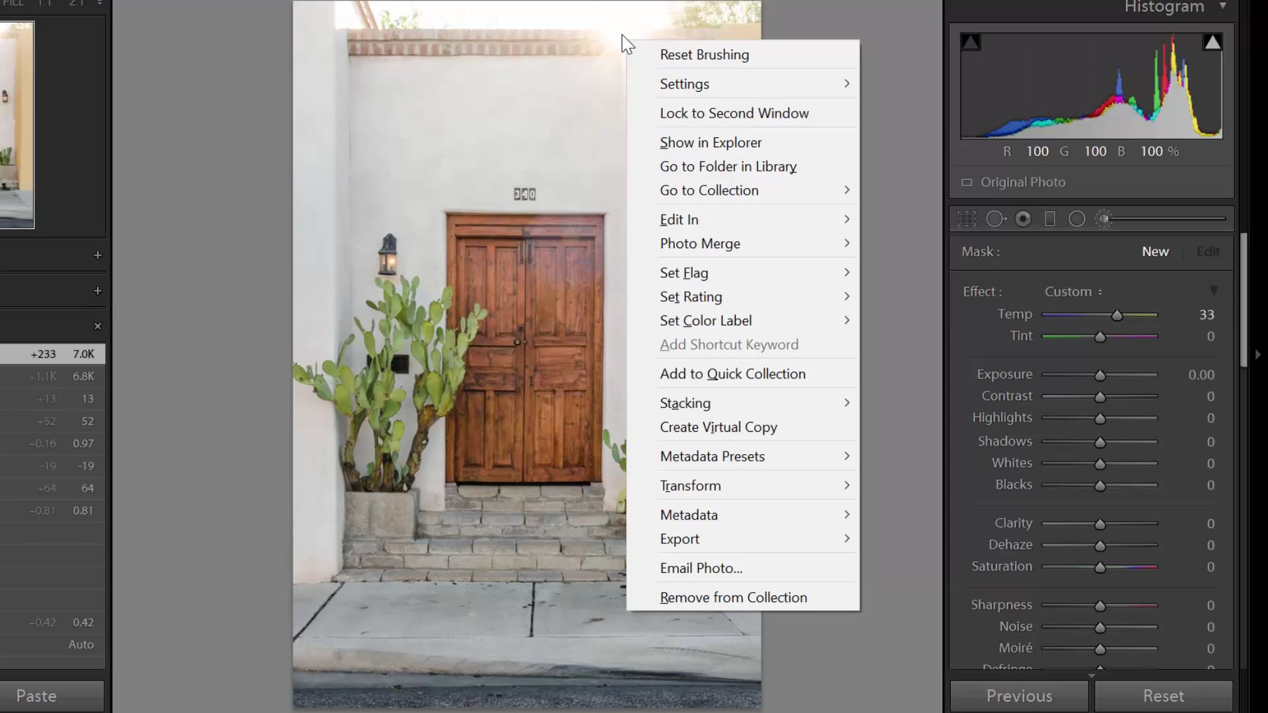Select Add to Quick Collection in the menu
The height and width of the screenshot is (713, 1268).
click(x=732, y=374)
